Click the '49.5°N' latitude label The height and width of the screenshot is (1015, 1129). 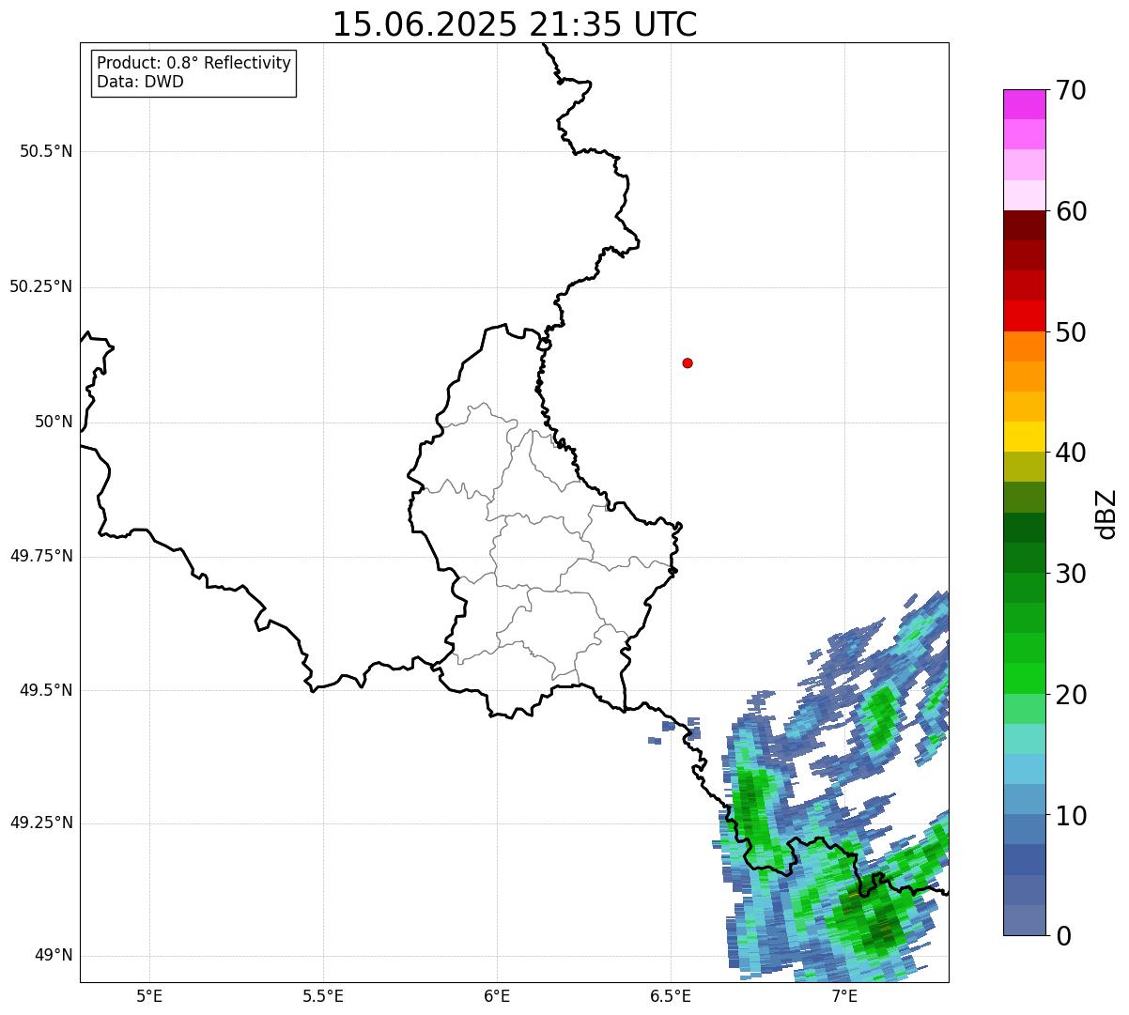tap(46, 690)
